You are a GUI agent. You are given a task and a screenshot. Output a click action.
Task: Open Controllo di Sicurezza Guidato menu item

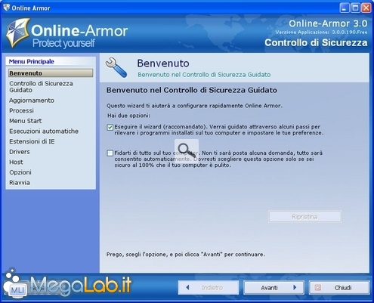41,87
